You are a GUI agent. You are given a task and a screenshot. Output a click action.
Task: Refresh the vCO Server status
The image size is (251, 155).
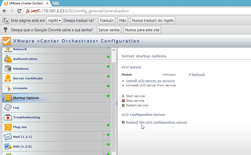(x=198, y=75)
